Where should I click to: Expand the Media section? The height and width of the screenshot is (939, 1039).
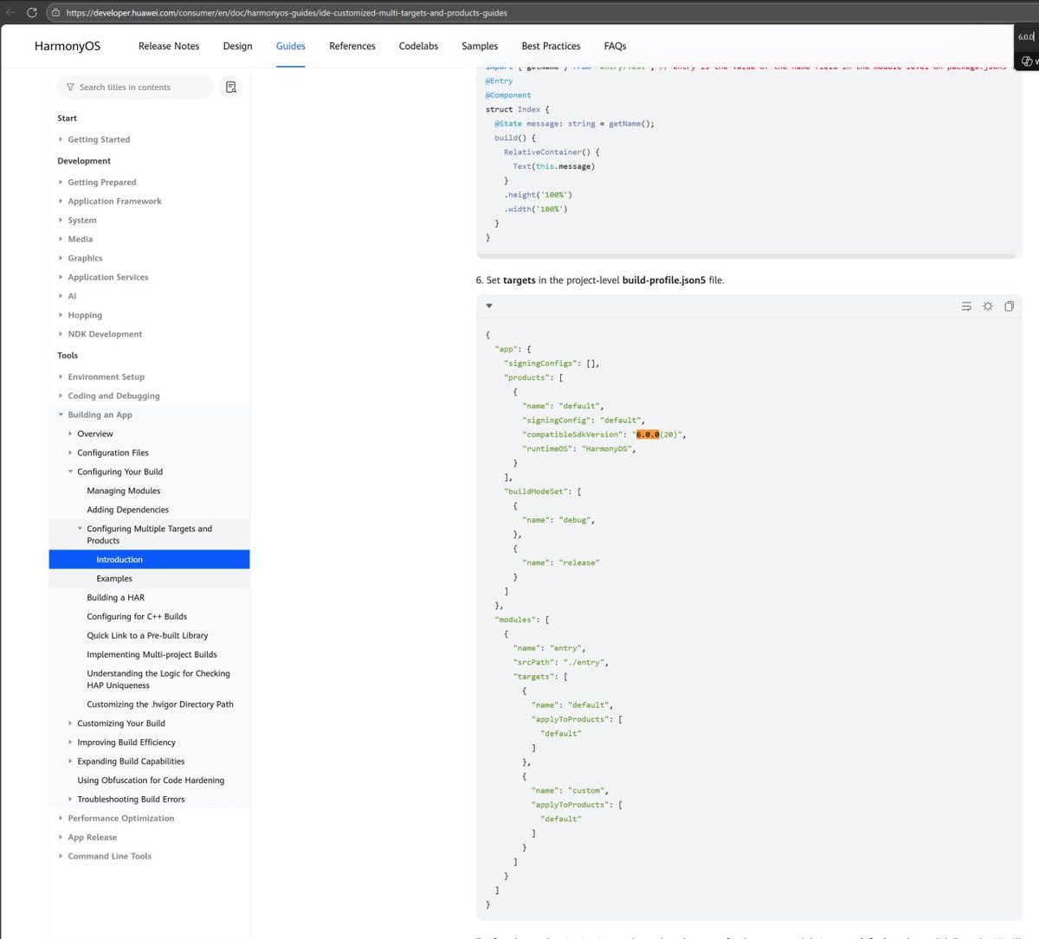pyautogui.click(x=80, y=240)
